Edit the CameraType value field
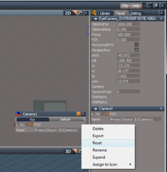The width and height of the screenshot is (167, 172). (128, 92)
